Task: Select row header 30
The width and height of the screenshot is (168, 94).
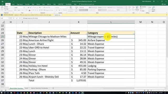Action: (x=2, y=55)
